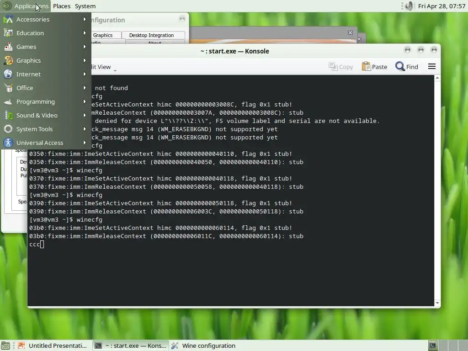The width and height of the screenshot is (468, 351).
Task: Click the Sound & Video icon
Action: pyautogui.click(x=8, y=116)
